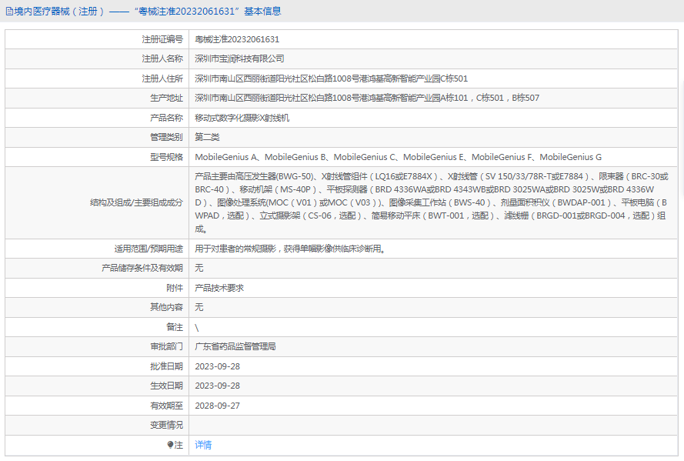Click the 无 value in 产品储存条件及有效期 row
Viewport: 684px width, 461px height.
pos(199,269)
